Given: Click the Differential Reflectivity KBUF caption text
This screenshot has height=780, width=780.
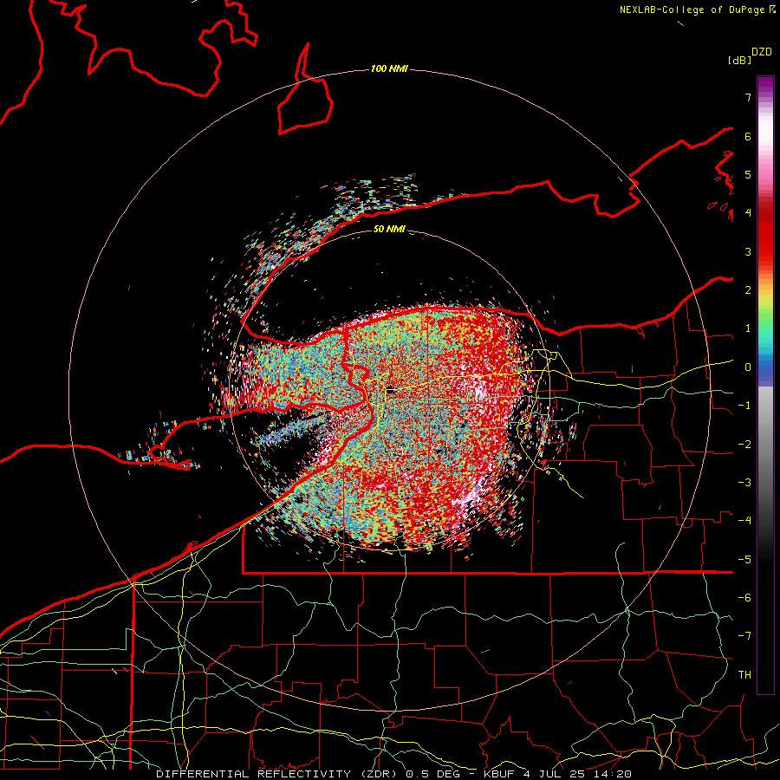Looking at the screenshot, I should [394, 774].
